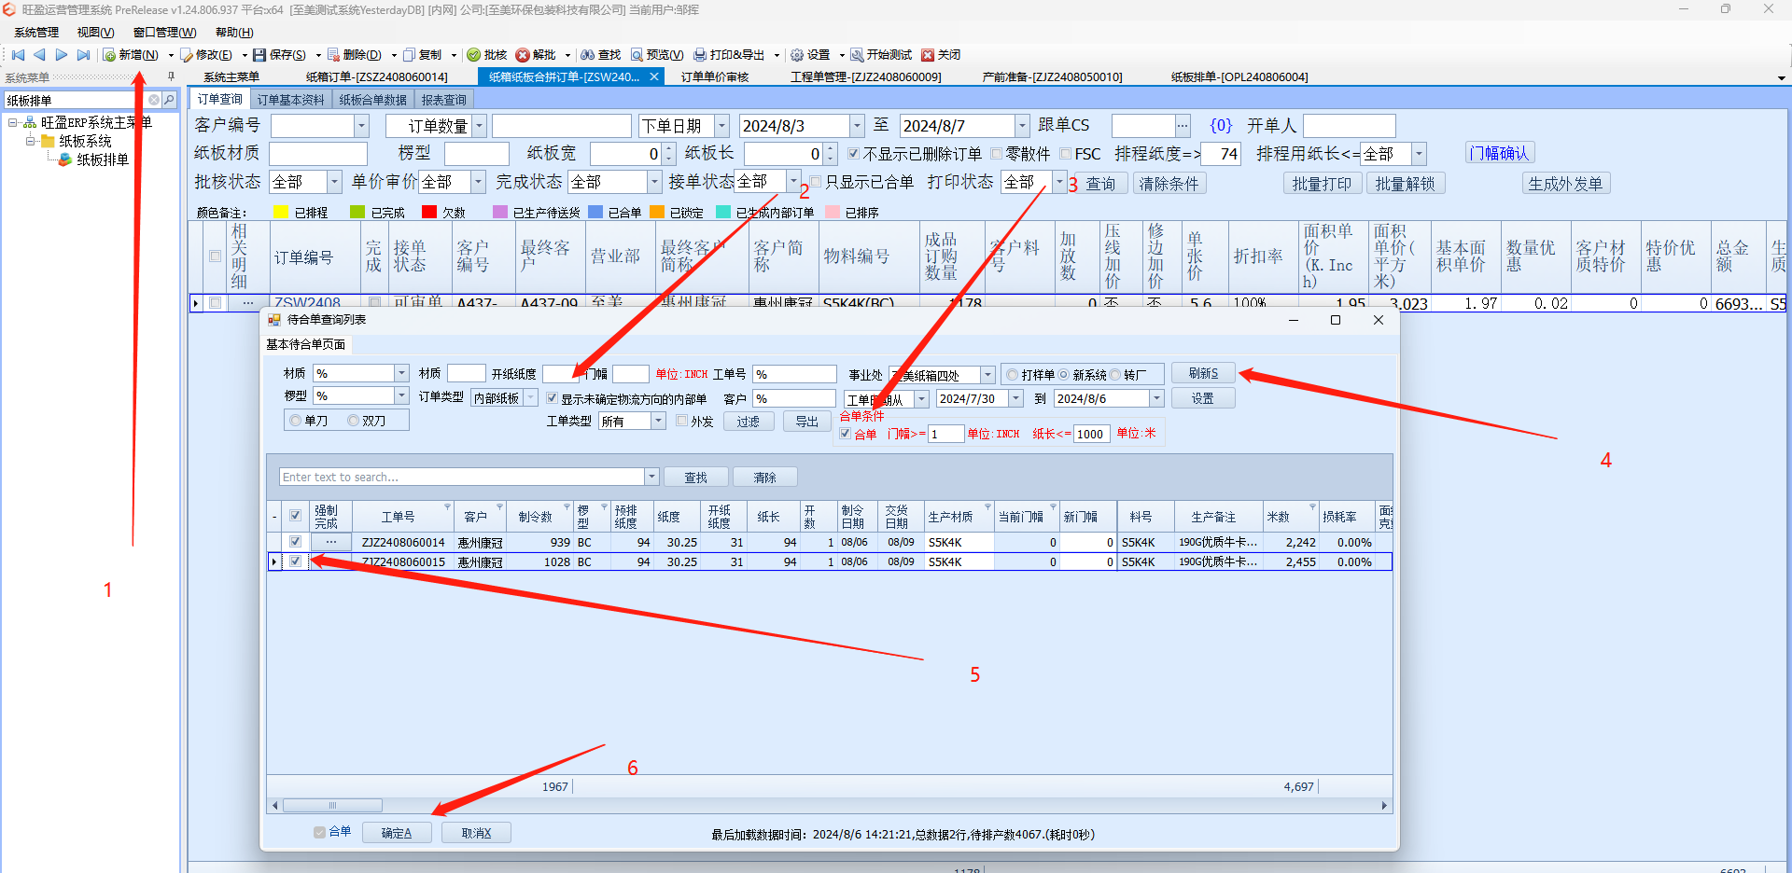Viewport: 1792px width, 873px height.
Task: Click 刷新S refresh button in dialog
Action: [x=1203, y=373]
